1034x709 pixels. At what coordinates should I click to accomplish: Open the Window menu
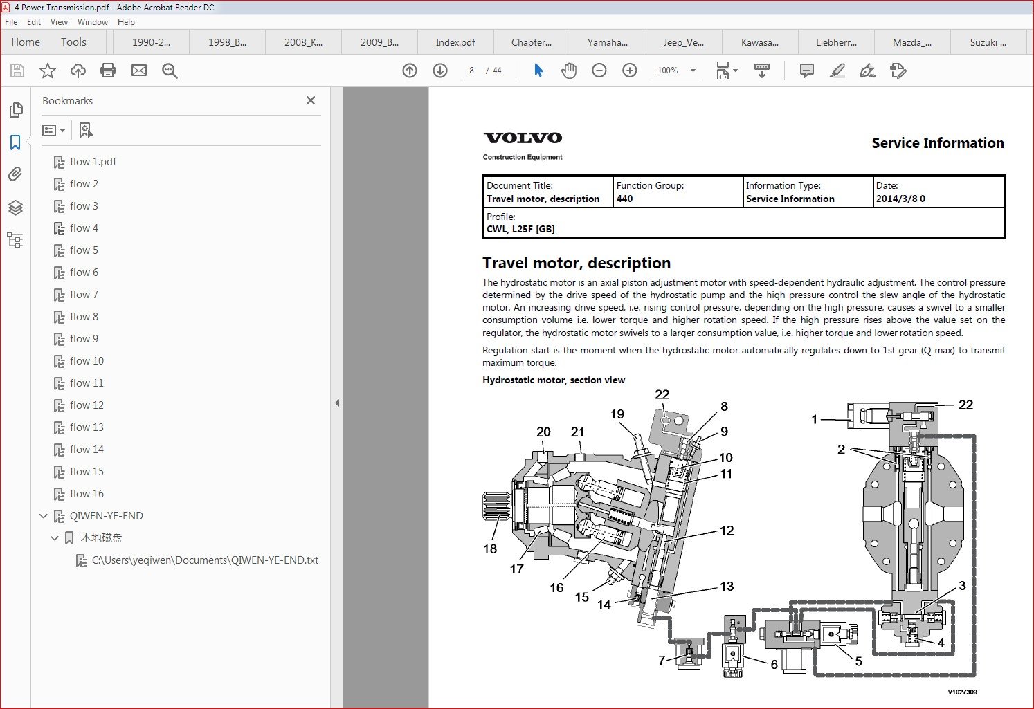pos(93,22)
